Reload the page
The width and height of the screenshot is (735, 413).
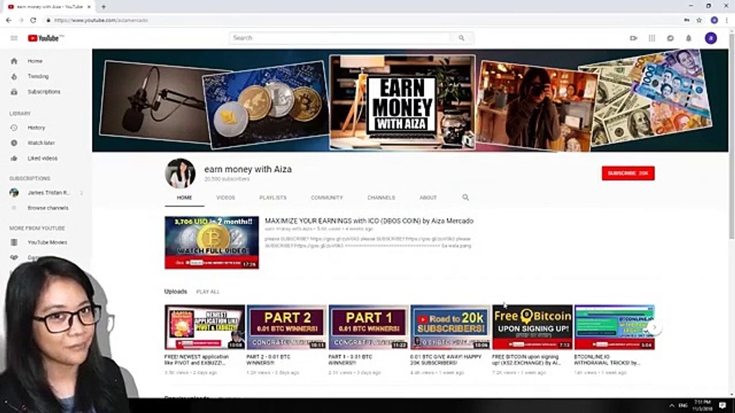click(x=33, y=20)
